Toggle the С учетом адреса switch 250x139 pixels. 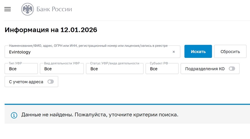pyautogui.click(x=50, y=82)
